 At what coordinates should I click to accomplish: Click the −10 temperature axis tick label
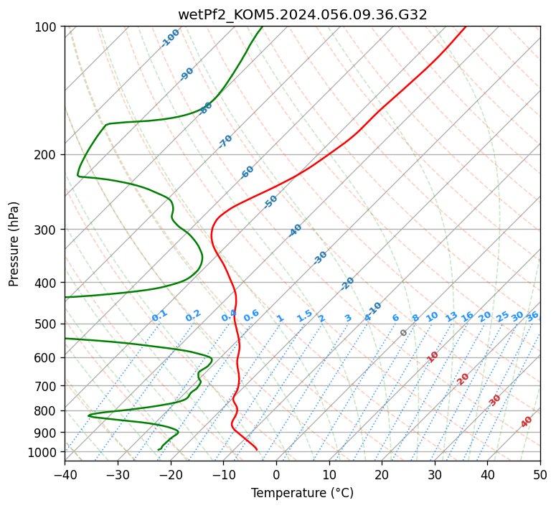pyautogui.click(x=223, y=474)
